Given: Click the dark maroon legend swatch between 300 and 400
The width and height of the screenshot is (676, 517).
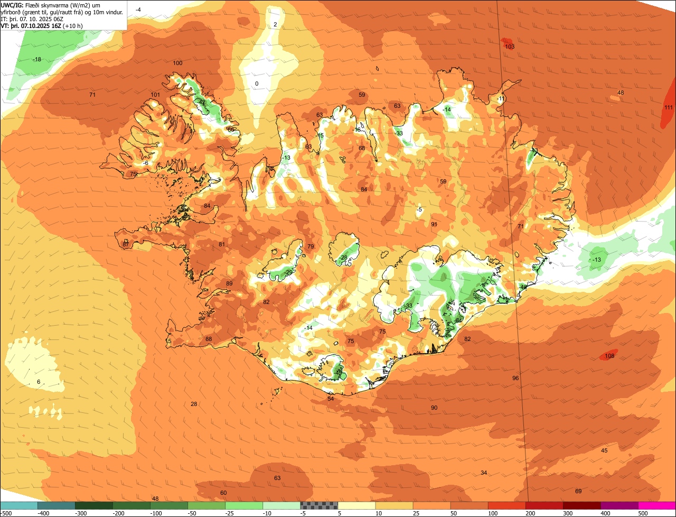Looking at the screenshot, I should pyautogui.click(x=582, y=505).
